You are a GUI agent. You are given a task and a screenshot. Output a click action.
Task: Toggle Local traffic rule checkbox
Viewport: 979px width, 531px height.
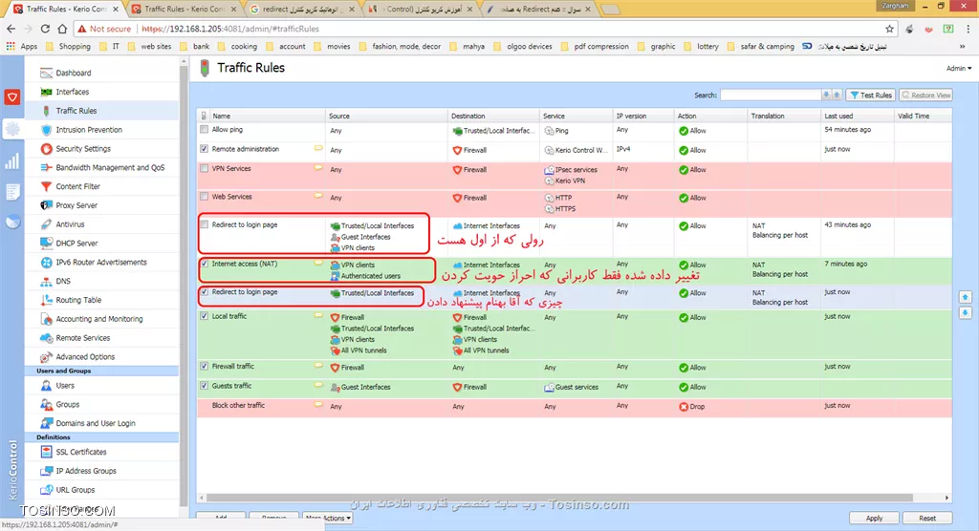(x=205, y=316)
